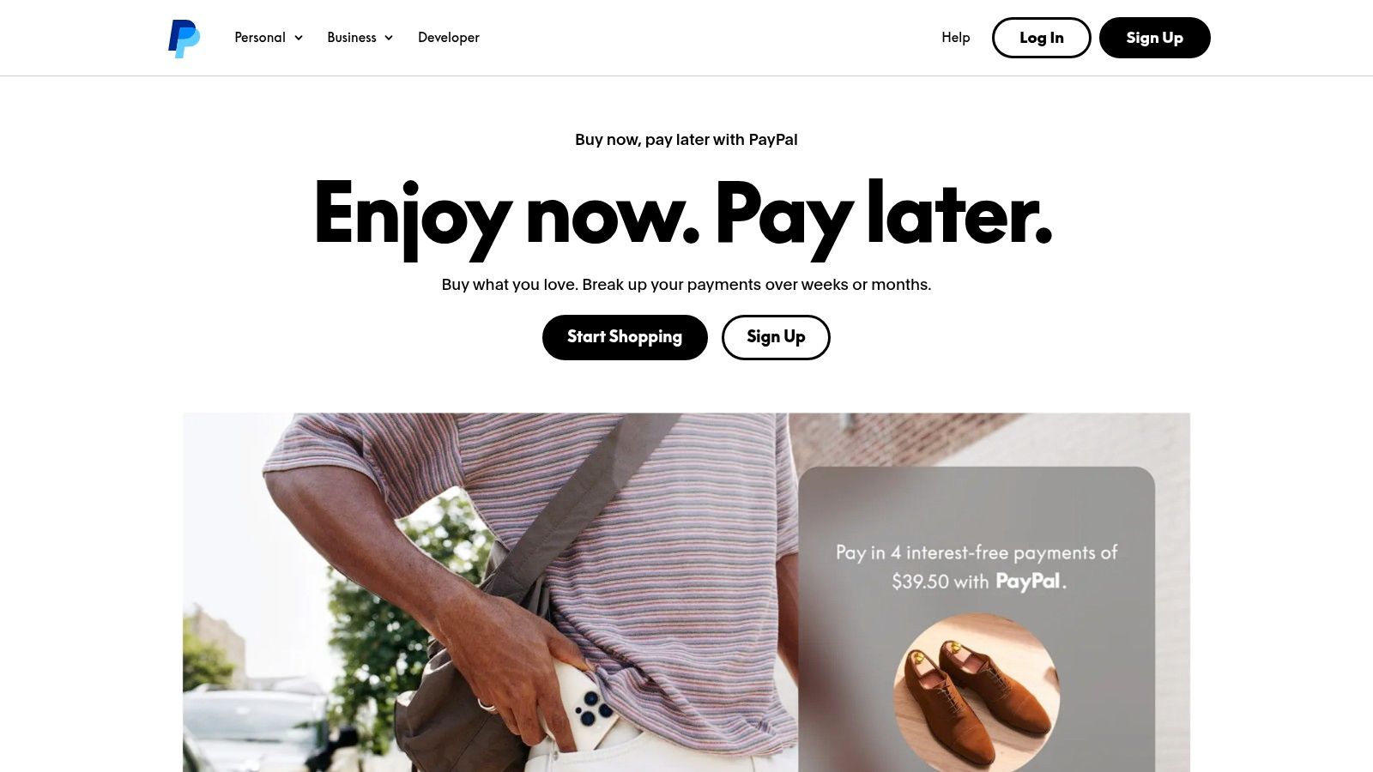This screenshot has height=772, width=1373.
Task: Expand the chevron beside Personal
Action: point(299,38)
